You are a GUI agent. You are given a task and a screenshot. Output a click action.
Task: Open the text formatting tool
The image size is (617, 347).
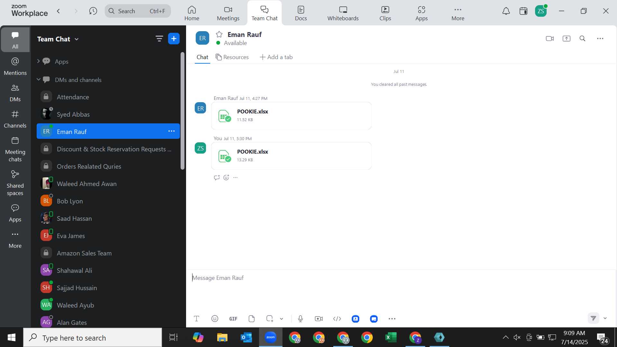[x=197, y=319]
